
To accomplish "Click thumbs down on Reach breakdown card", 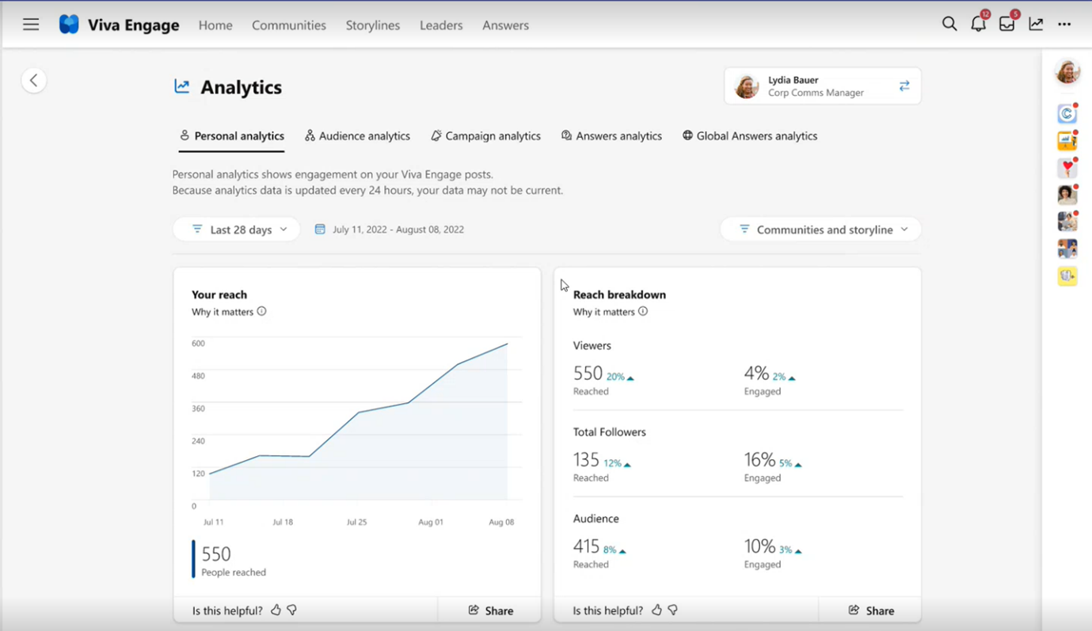I will click(x=673, y=610).
